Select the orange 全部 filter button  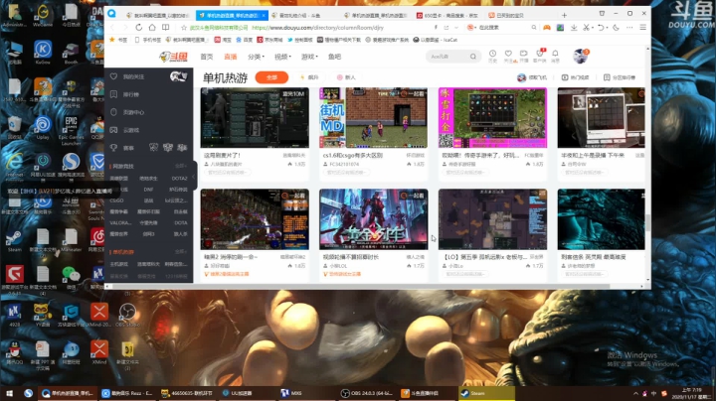point(271,77)
